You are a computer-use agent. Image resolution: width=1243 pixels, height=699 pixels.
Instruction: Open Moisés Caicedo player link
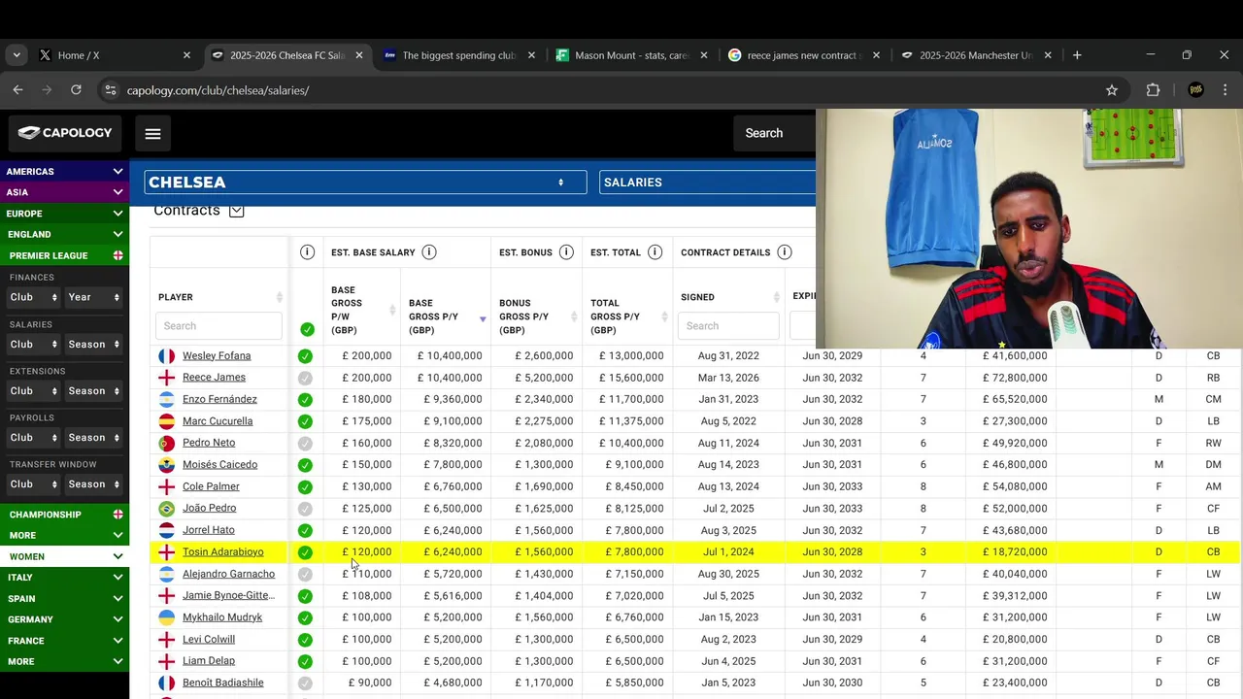coord(219,465)
